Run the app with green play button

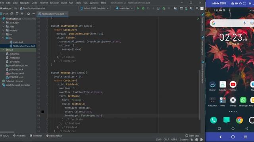[x=138, y=8]
